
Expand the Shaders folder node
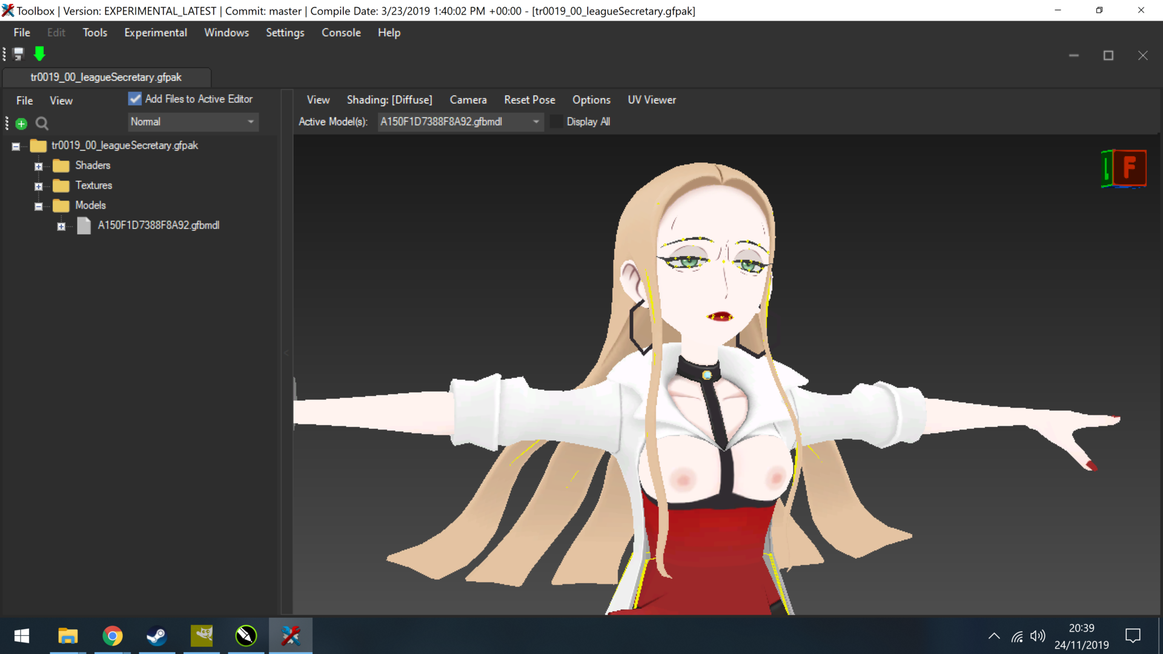click(38, 166)
